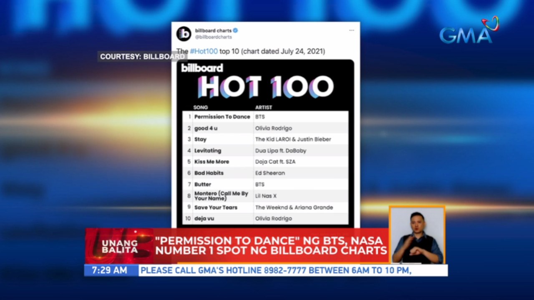Click the 'Save Your Tears' song title
The height and width of the screenshot is (300, 534).
[x=216, y=207]
